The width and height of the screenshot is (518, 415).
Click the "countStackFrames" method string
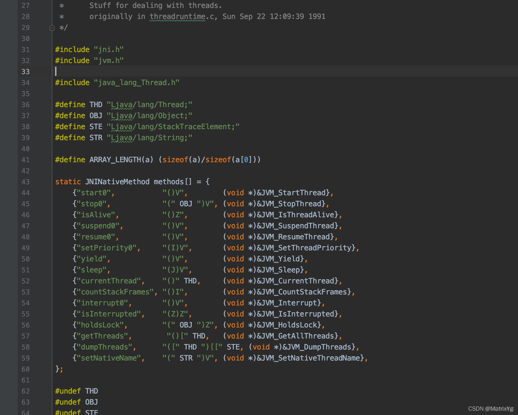(115, 292)
